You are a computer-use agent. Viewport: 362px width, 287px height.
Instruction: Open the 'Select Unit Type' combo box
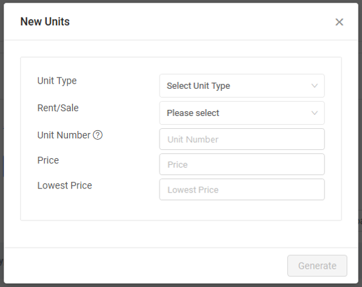(242, 85)
